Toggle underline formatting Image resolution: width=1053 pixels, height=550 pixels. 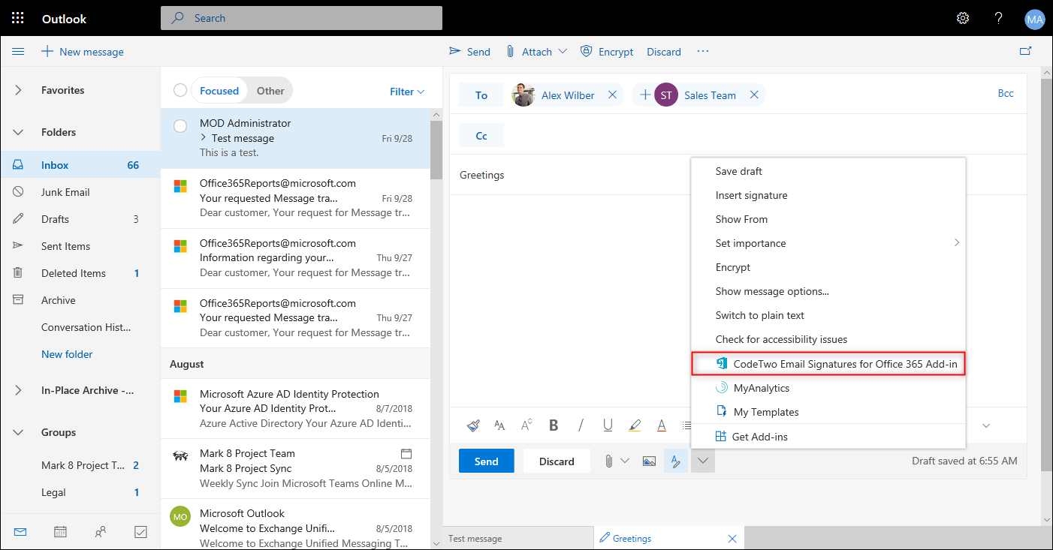(608, 425)
